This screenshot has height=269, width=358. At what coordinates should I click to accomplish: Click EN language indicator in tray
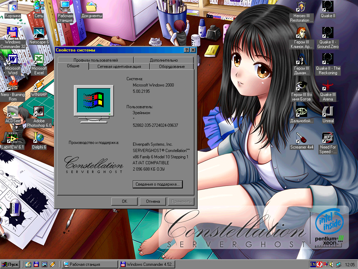click(x=313, y=264)
